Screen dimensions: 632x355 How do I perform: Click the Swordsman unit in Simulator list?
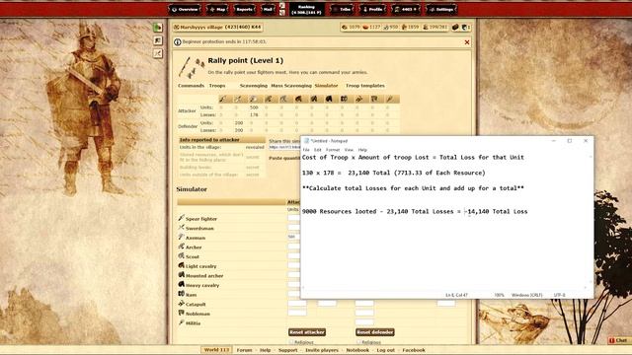click(x=199, y=228)
